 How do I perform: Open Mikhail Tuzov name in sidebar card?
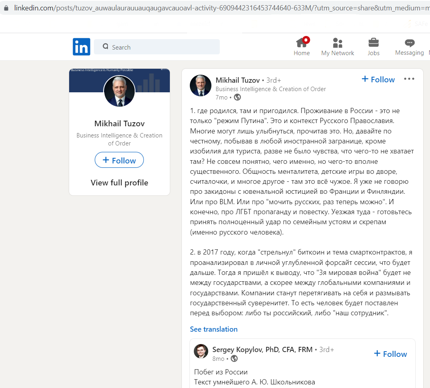click(x=119, y=123)
